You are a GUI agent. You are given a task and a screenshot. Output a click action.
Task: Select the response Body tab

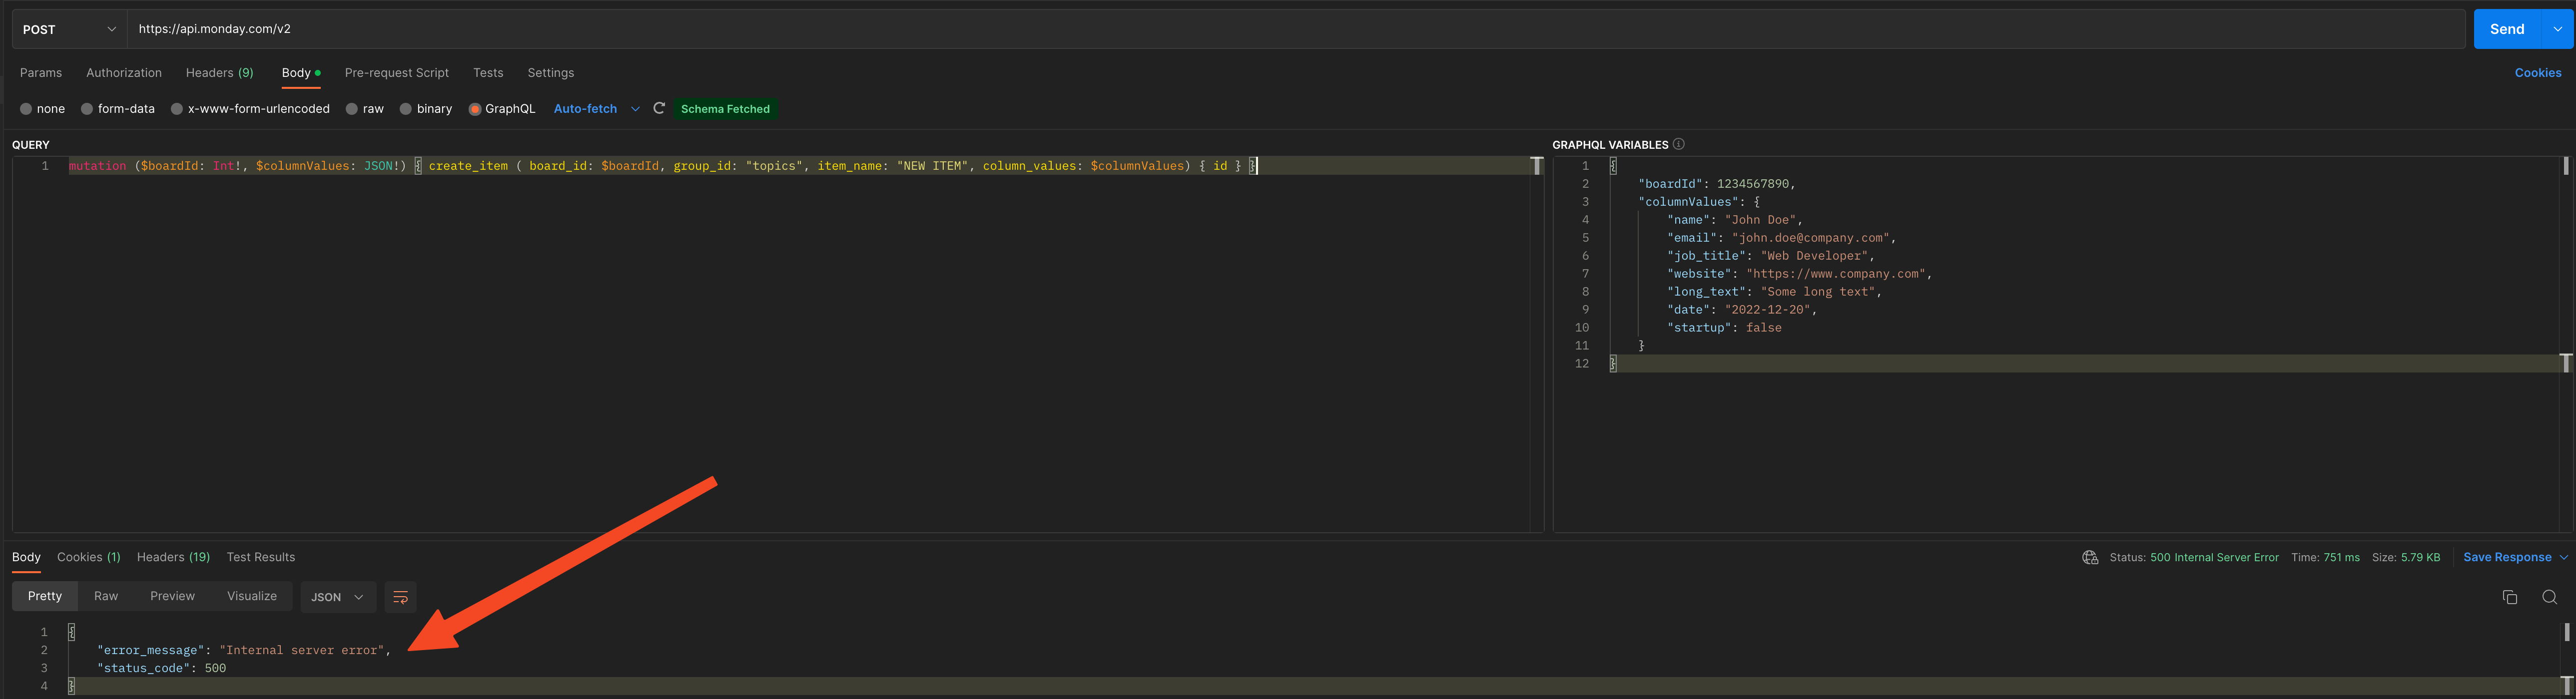[x=26, y=557]
